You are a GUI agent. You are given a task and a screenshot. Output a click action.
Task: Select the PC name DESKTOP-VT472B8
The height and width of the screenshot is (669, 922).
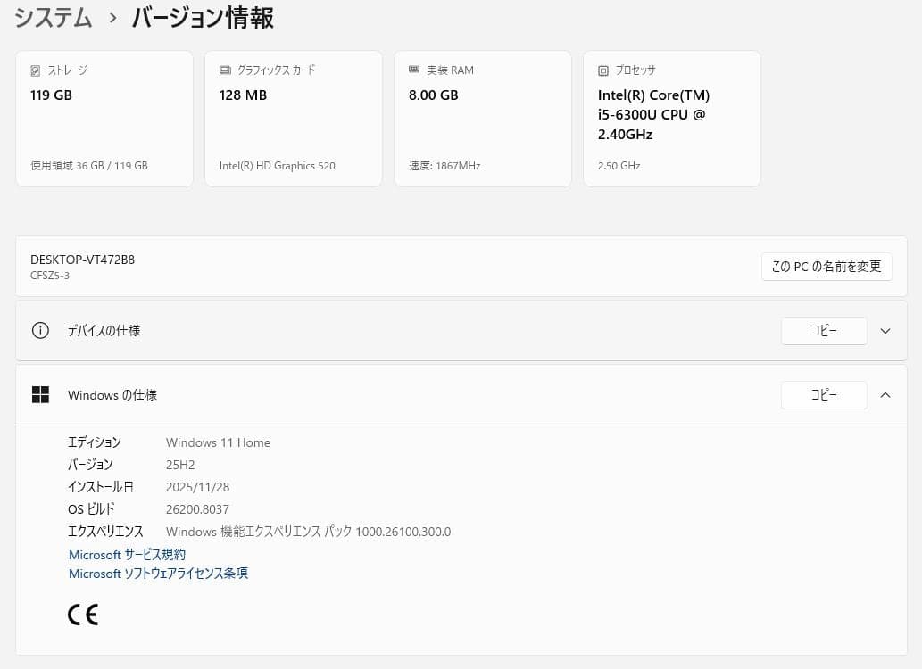[x=82, y=260]
